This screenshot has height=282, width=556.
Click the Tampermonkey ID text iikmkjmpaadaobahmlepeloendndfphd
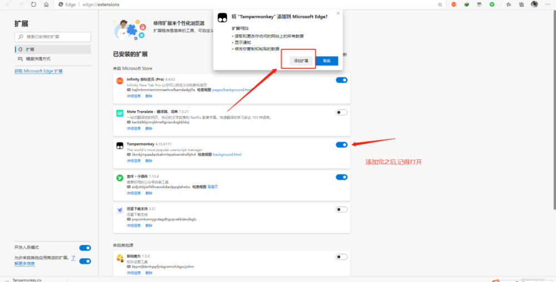(164, 155)
